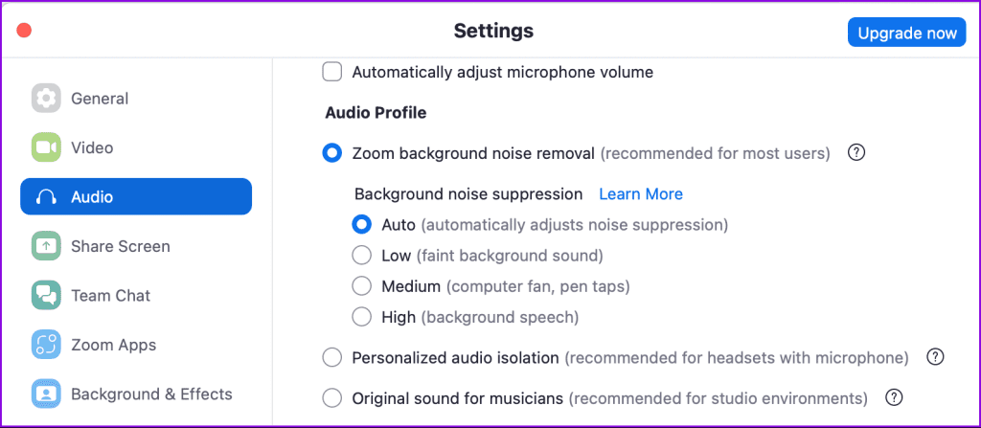
Task: Select Medium noise suppression option
Action: (x=361, y=285)
